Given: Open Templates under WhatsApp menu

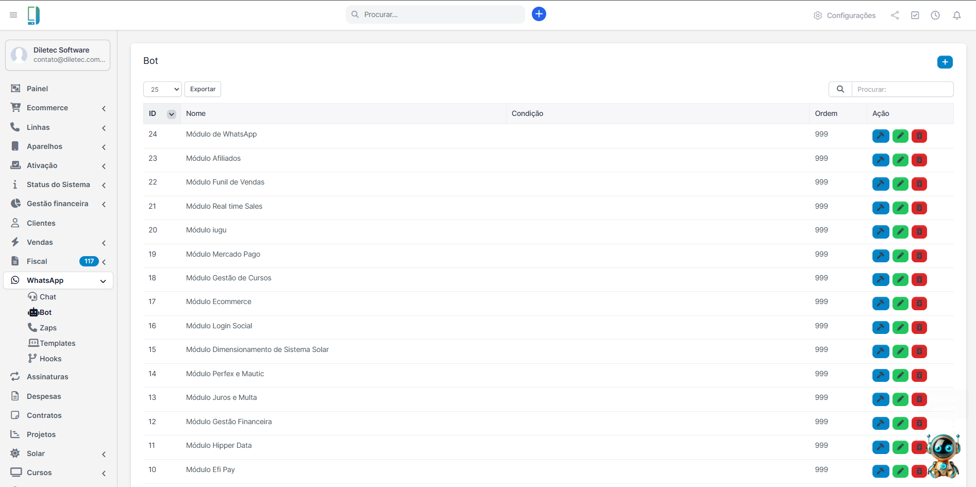Looking at the screenshot, I should point(57,343).
